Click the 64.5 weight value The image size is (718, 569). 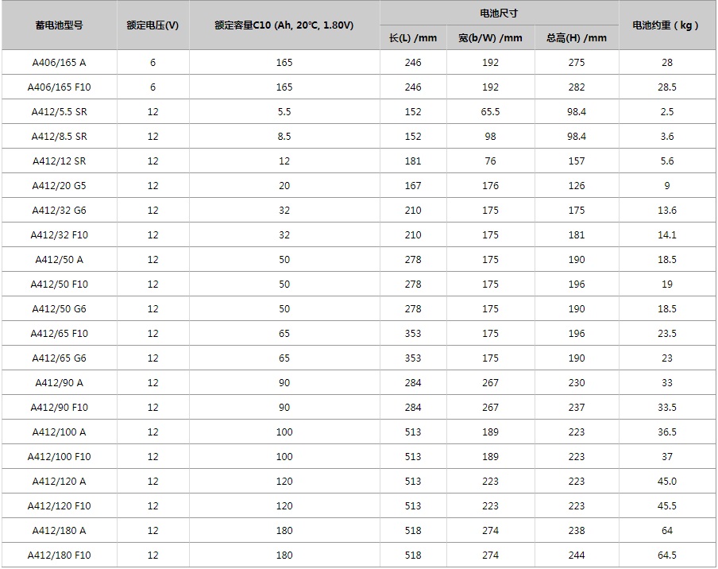[x=666, y=555]
